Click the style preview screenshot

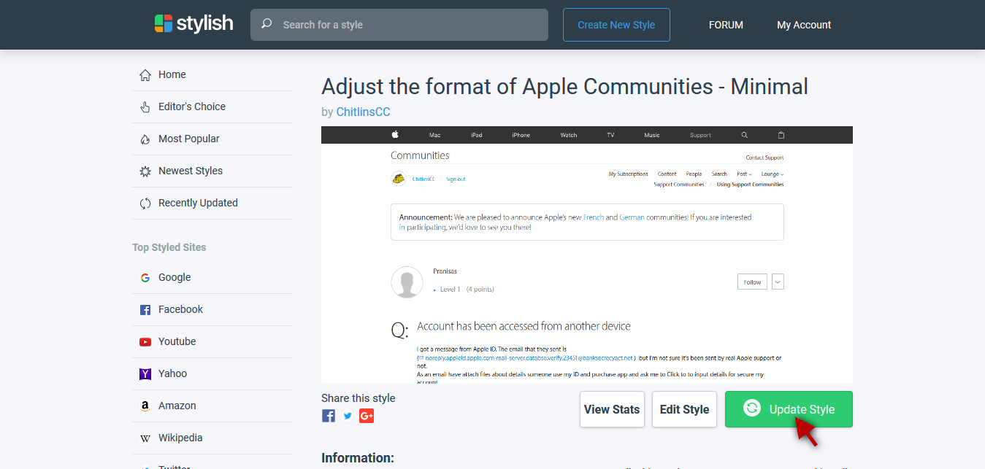click(587, 255)
